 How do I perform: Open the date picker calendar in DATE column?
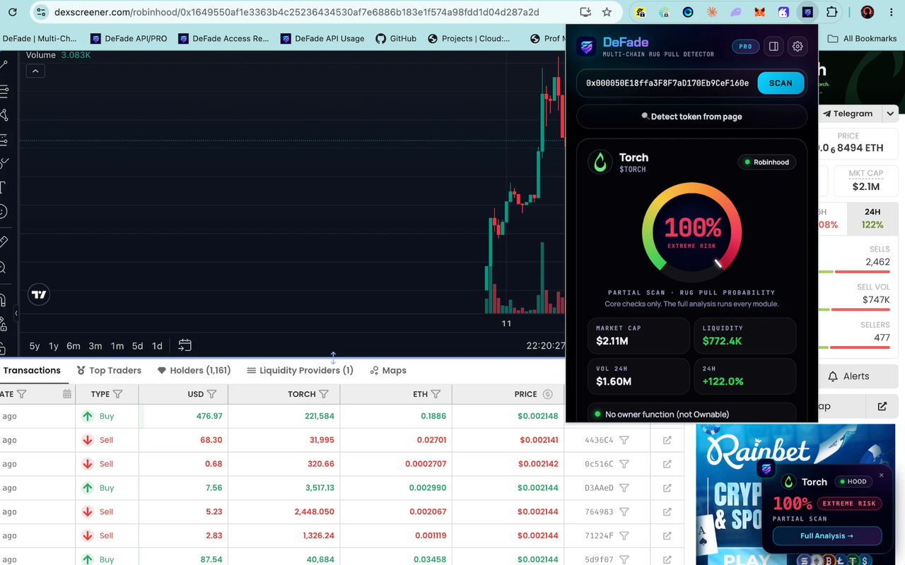[x=66, y=394]
